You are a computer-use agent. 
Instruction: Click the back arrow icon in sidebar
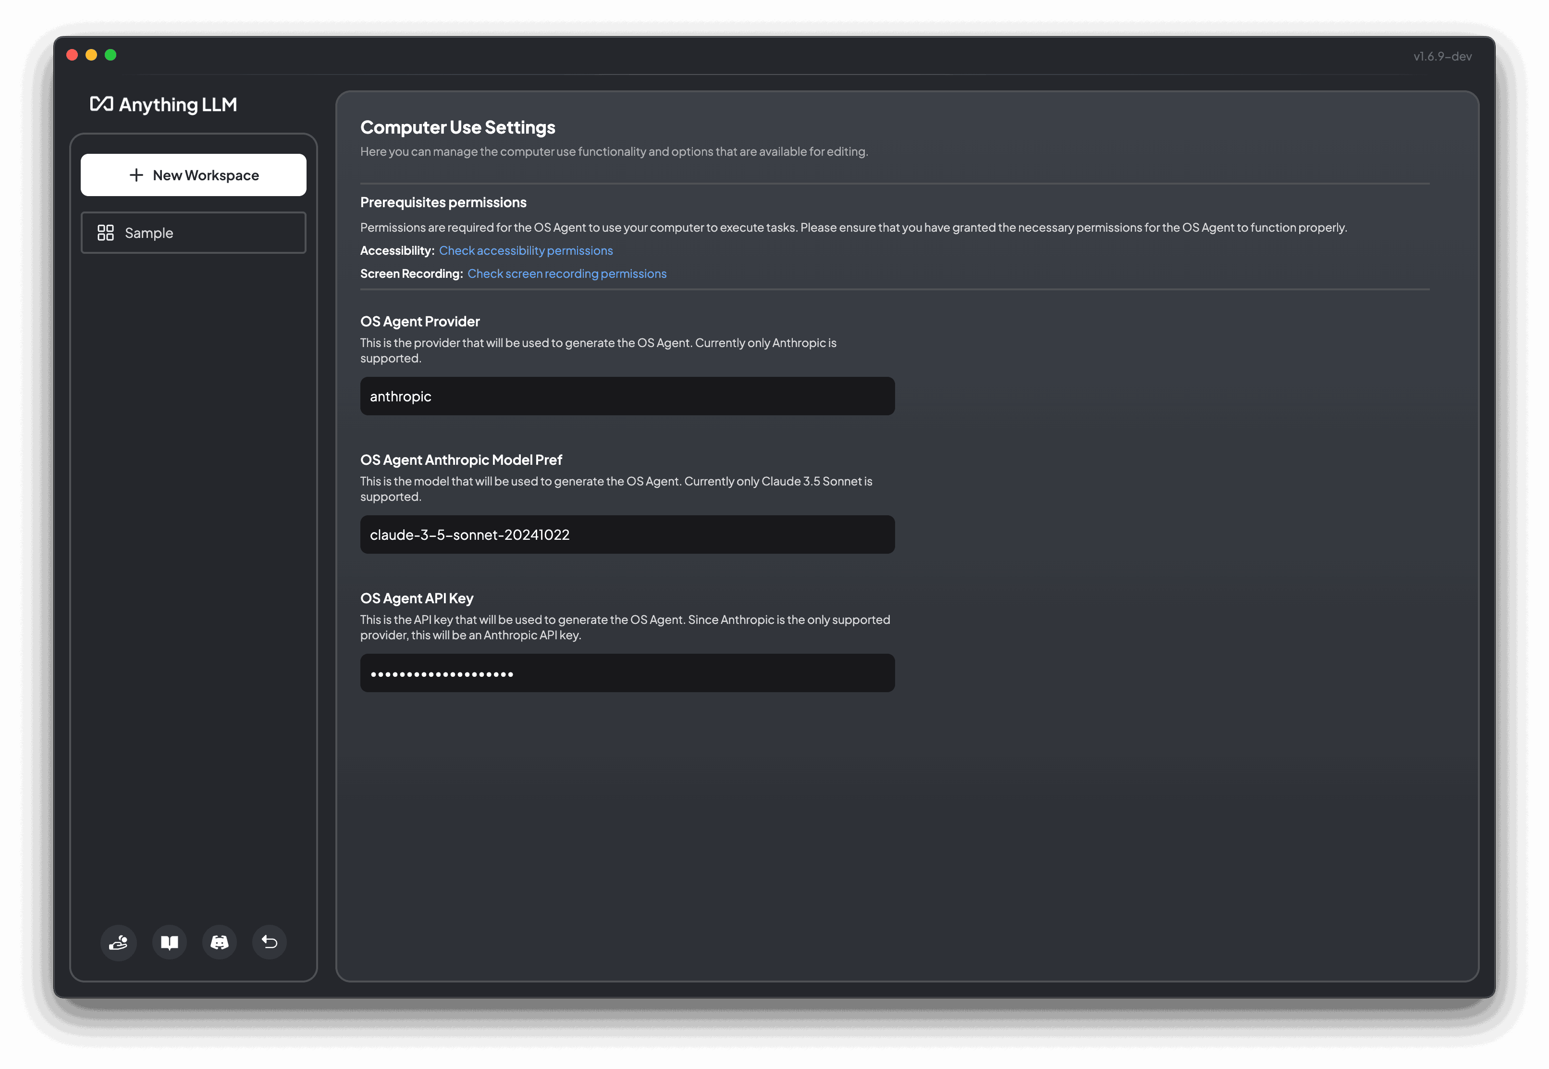[x=270, y=943]
